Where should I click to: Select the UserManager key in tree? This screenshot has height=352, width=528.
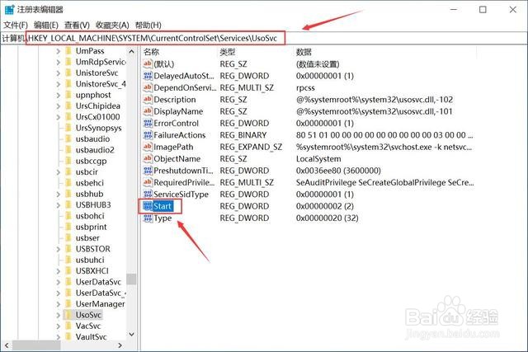point(101,304)
